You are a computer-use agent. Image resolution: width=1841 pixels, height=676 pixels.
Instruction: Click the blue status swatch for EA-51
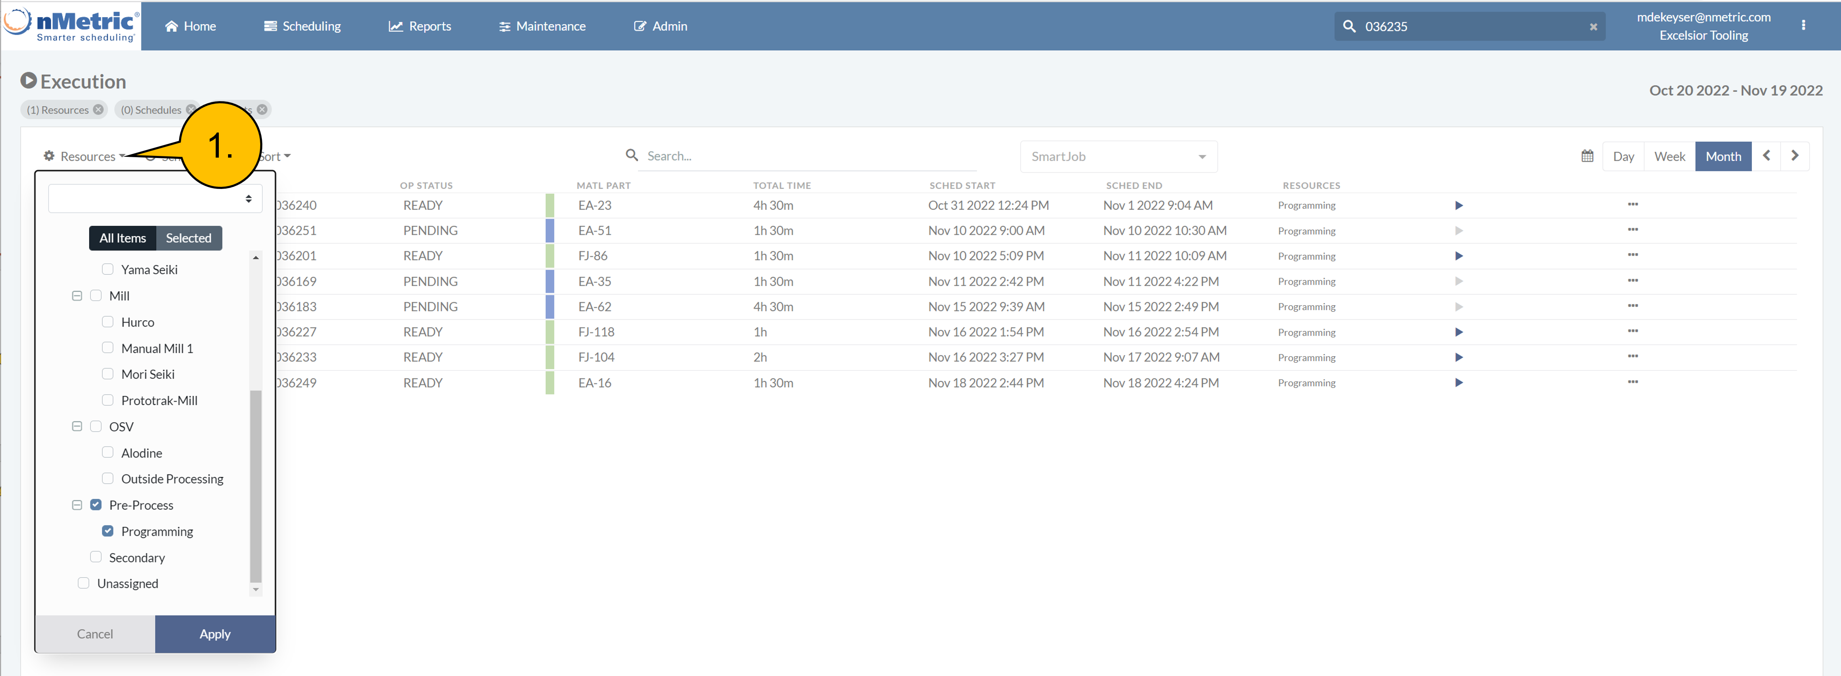point(550,231)
